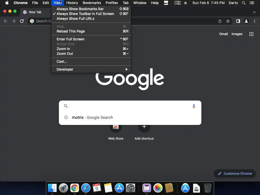
Task: Open Launchpad from the Dock
Action: pos(63,188)
